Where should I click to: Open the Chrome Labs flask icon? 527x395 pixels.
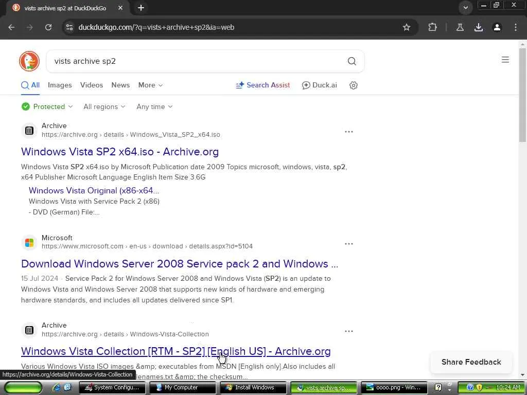pos(460,27)
